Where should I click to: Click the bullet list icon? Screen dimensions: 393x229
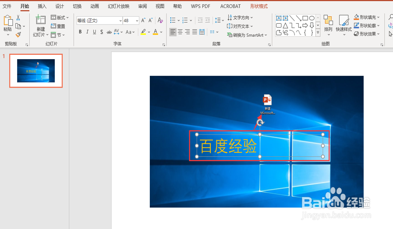pyautogui.click(x=173, y=20)
